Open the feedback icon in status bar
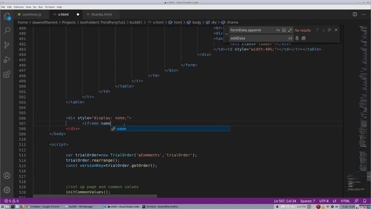Viewport: 371px width, 209px height. [357, 201]
